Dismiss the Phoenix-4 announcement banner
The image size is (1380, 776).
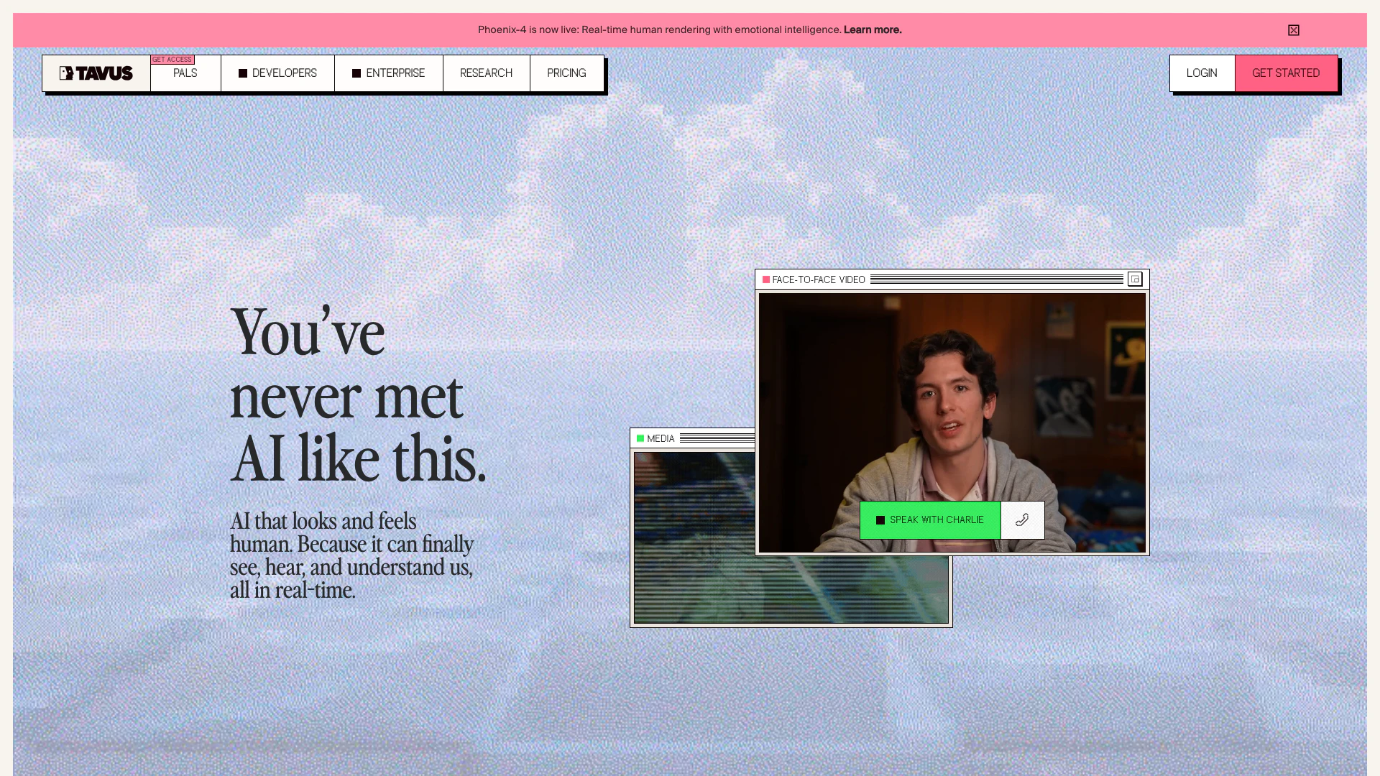[1293, 30]
